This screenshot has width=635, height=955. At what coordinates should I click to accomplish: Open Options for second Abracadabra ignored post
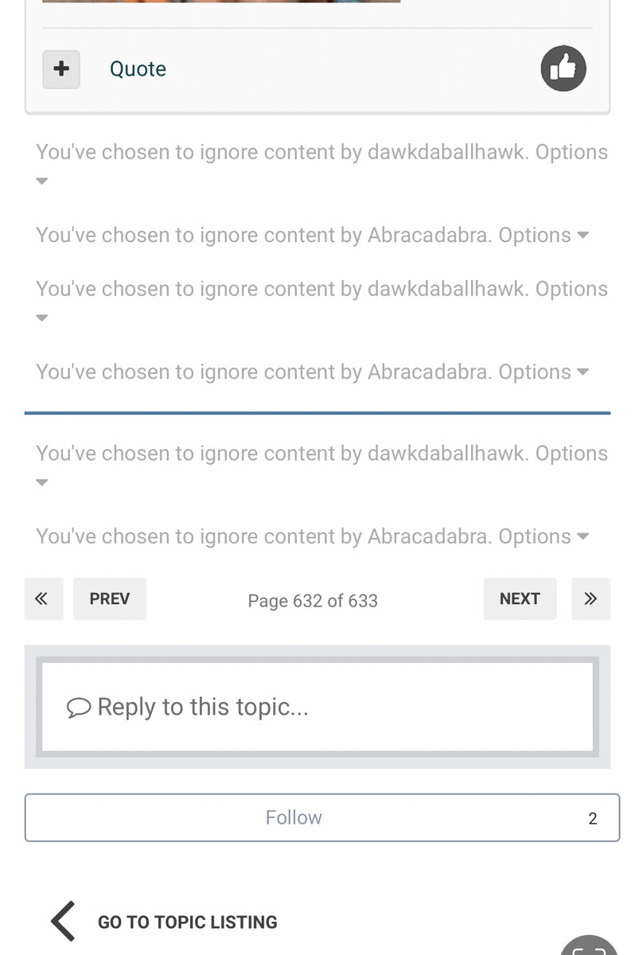(x=543, y=372)
